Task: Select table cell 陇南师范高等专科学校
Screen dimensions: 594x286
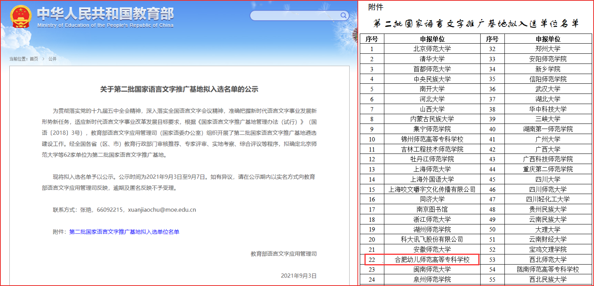Action: pos(548,269)
